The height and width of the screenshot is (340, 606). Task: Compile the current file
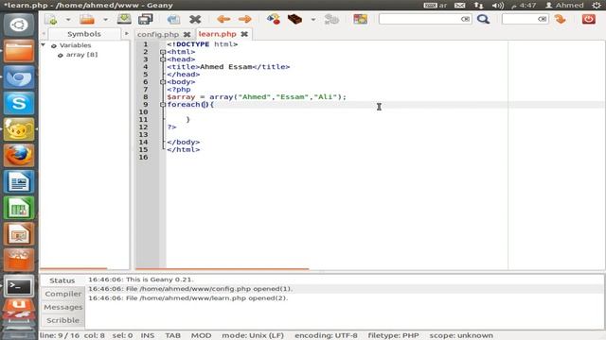tap(274, 19)
